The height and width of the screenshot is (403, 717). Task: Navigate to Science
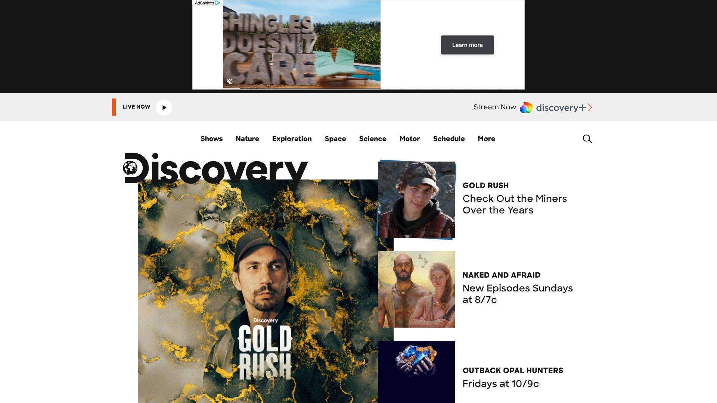point(373,139)
